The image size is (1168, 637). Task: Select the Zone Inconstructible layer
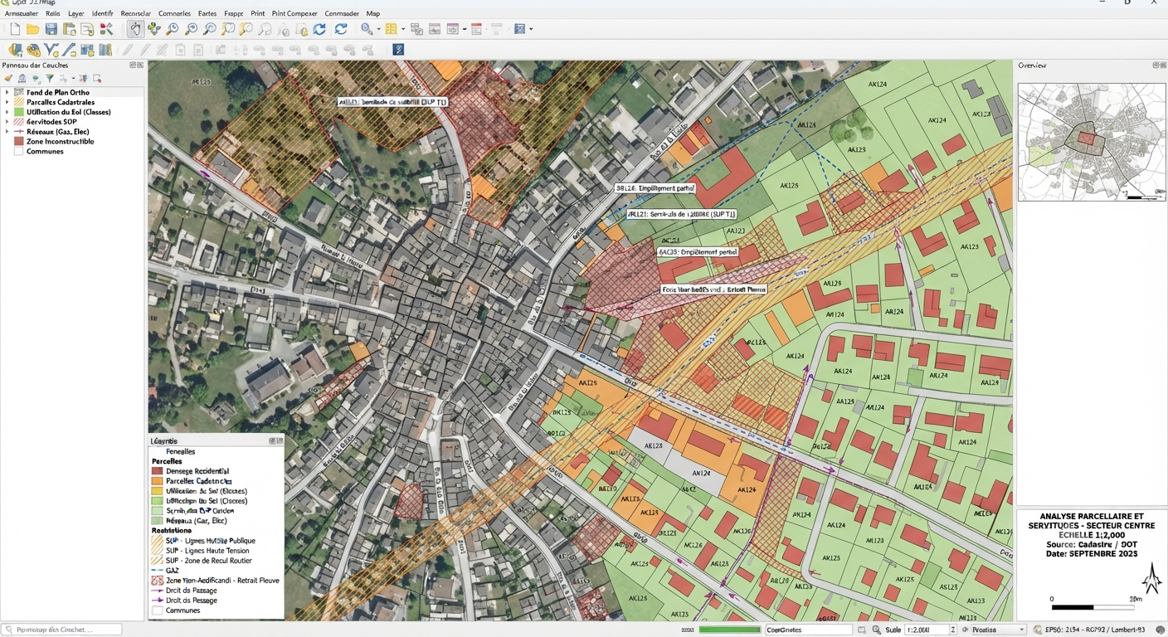click(x=60, y=141)
